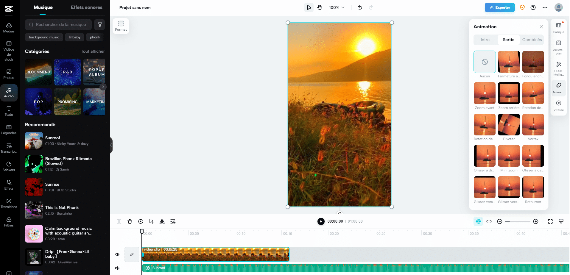Select the Intro animation tab

click(x=485, y=40)
